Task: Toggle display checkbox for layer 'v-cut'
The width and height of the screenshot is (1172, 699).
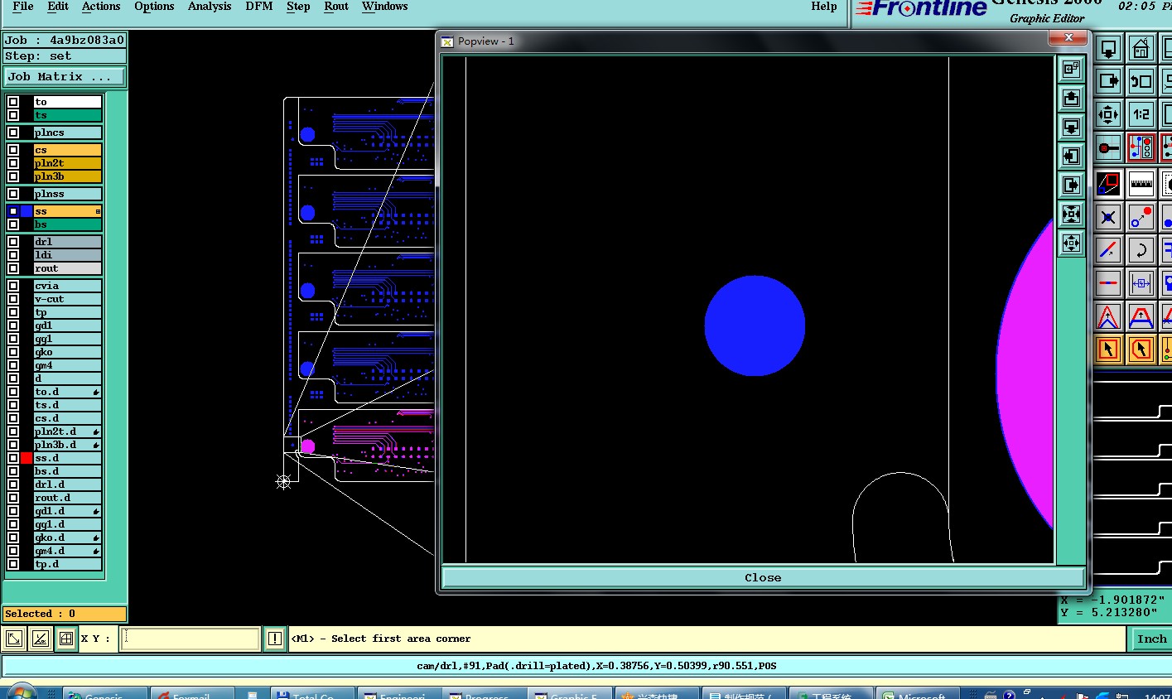Action: [x=13, y=299]
